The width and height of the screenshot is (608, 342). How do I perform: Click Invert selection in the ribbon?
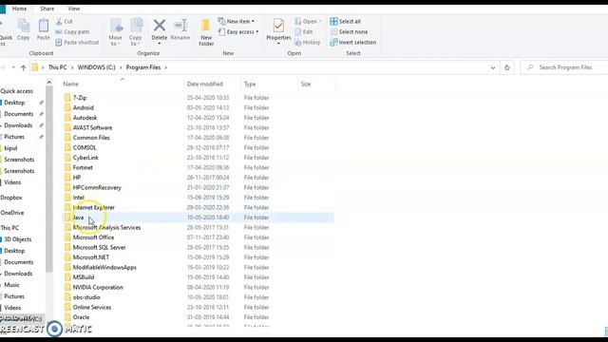352,42
